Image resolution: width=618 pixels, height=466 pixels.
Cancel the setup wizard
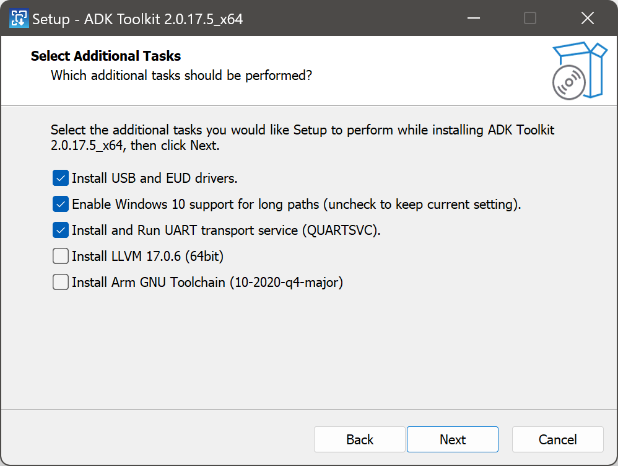coord(557,439)
